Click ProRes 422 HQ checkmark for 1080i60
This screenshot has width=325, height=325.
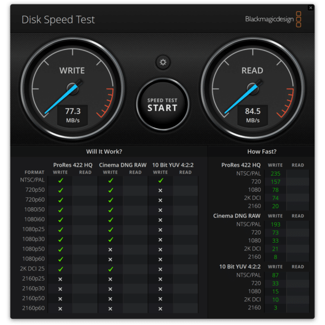(61, 220)
